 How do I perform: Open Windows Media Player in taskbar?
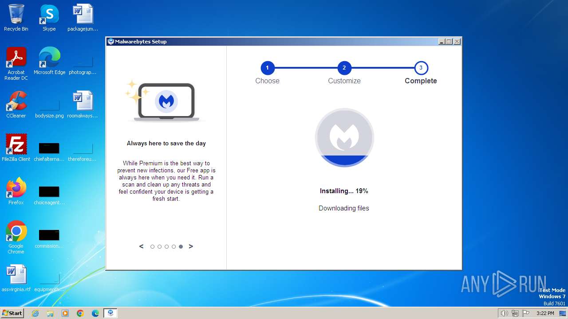point(65,313)
